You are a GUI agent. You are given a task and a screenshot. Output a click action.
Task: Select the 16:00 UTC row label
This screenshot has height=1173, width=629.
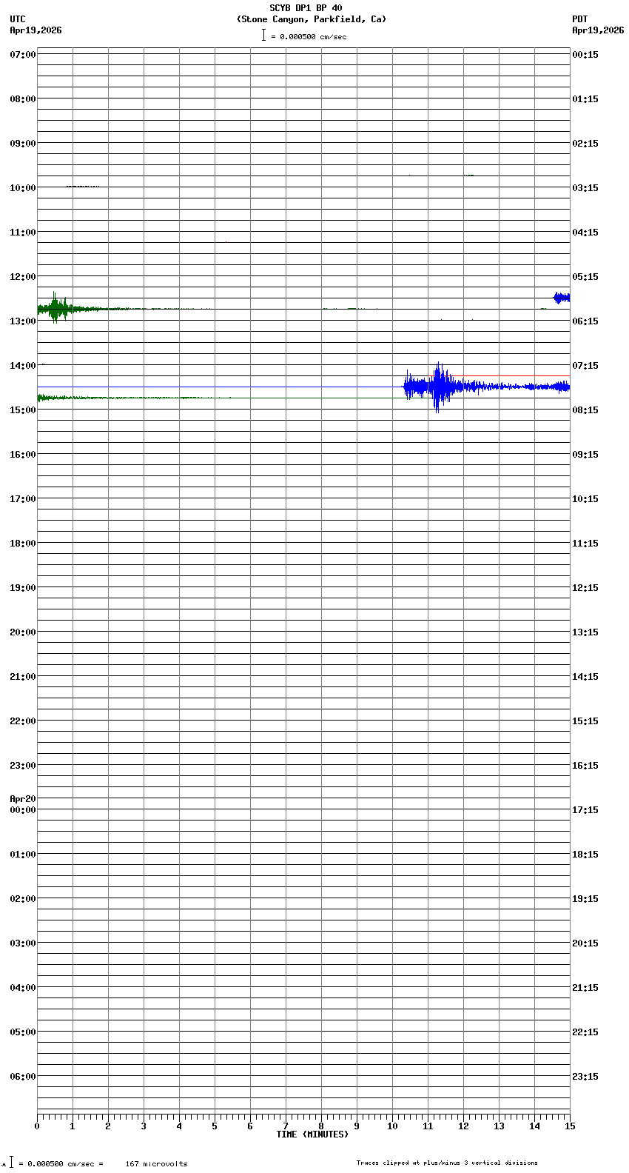click(x=23, y=455)
